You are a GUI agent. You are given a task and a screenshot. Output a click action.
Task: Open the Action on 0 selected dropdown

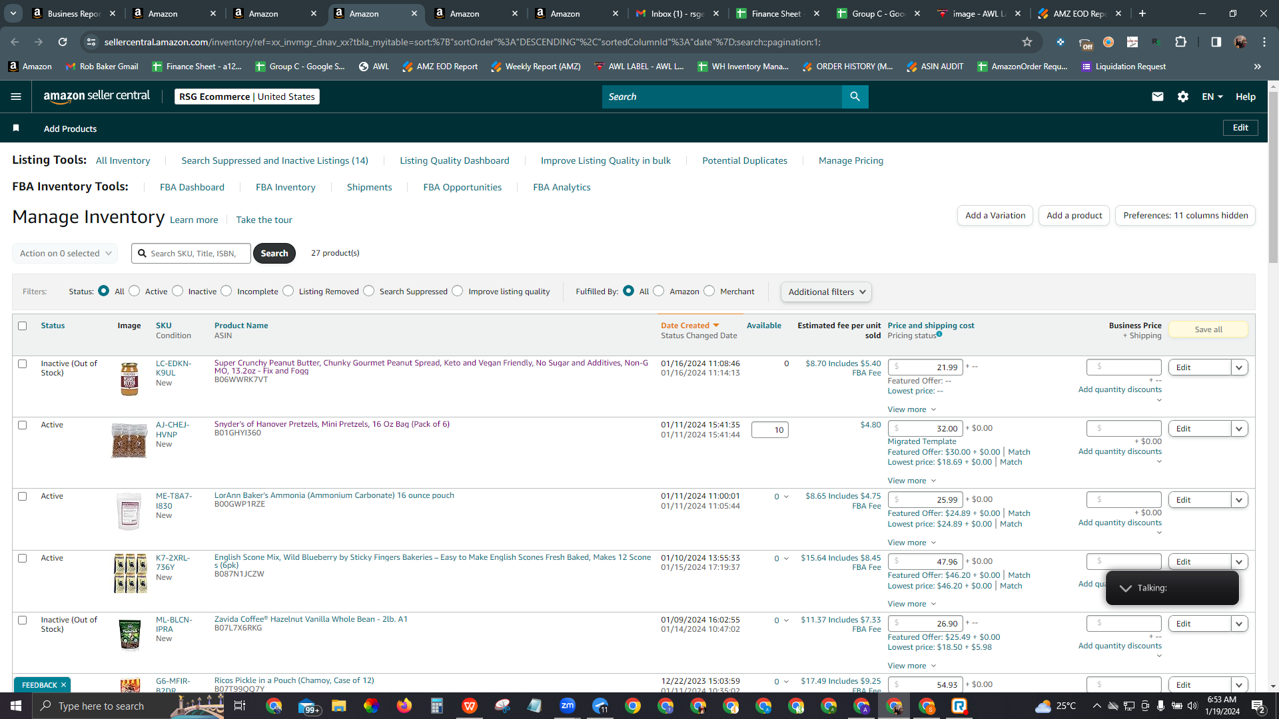[65, 253]
